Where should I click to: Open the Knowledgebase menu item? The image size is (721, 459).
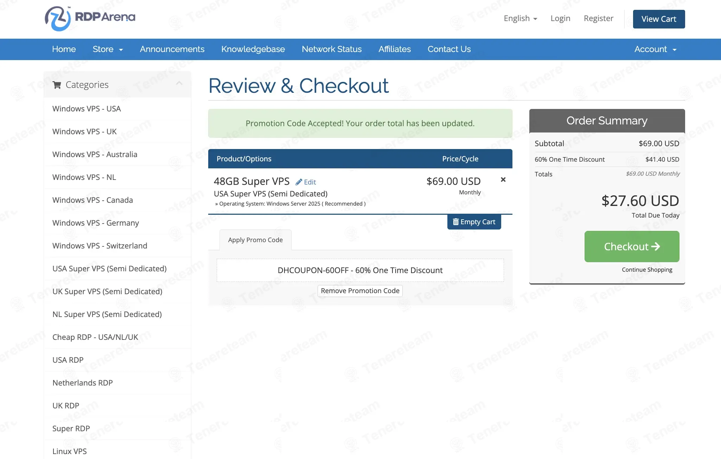pos(253,49)
